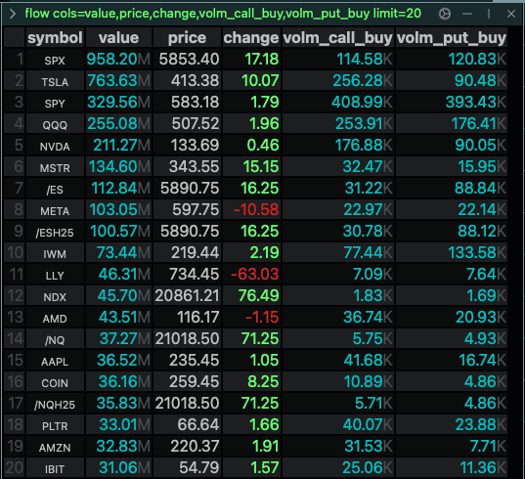Select the MSTR symbol cell

pyautogui.click(x=55, y=167)
